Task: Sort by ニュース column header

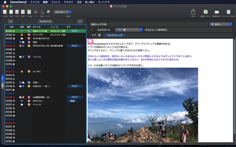Action: pyautogui.click(x=58, y=27)
